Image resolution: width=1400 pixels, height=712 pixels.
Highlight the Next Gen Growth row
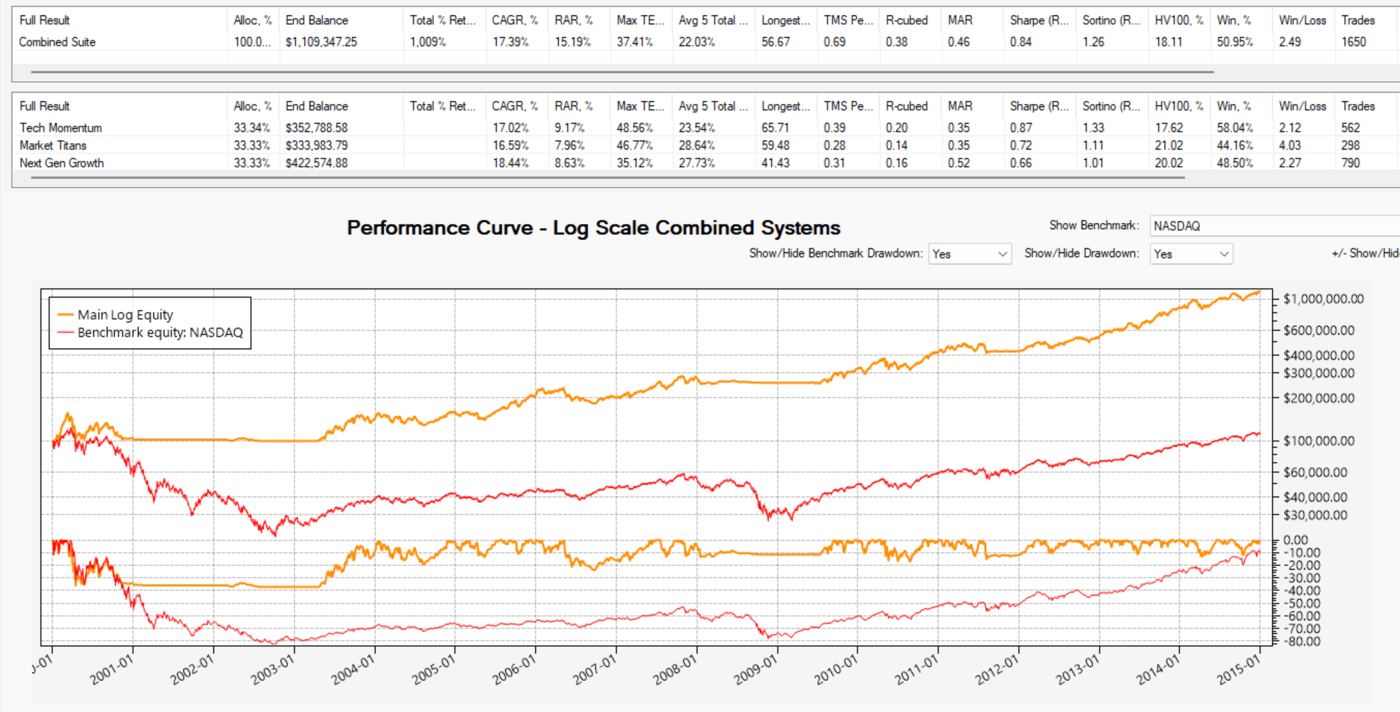[x=61, y=164]
